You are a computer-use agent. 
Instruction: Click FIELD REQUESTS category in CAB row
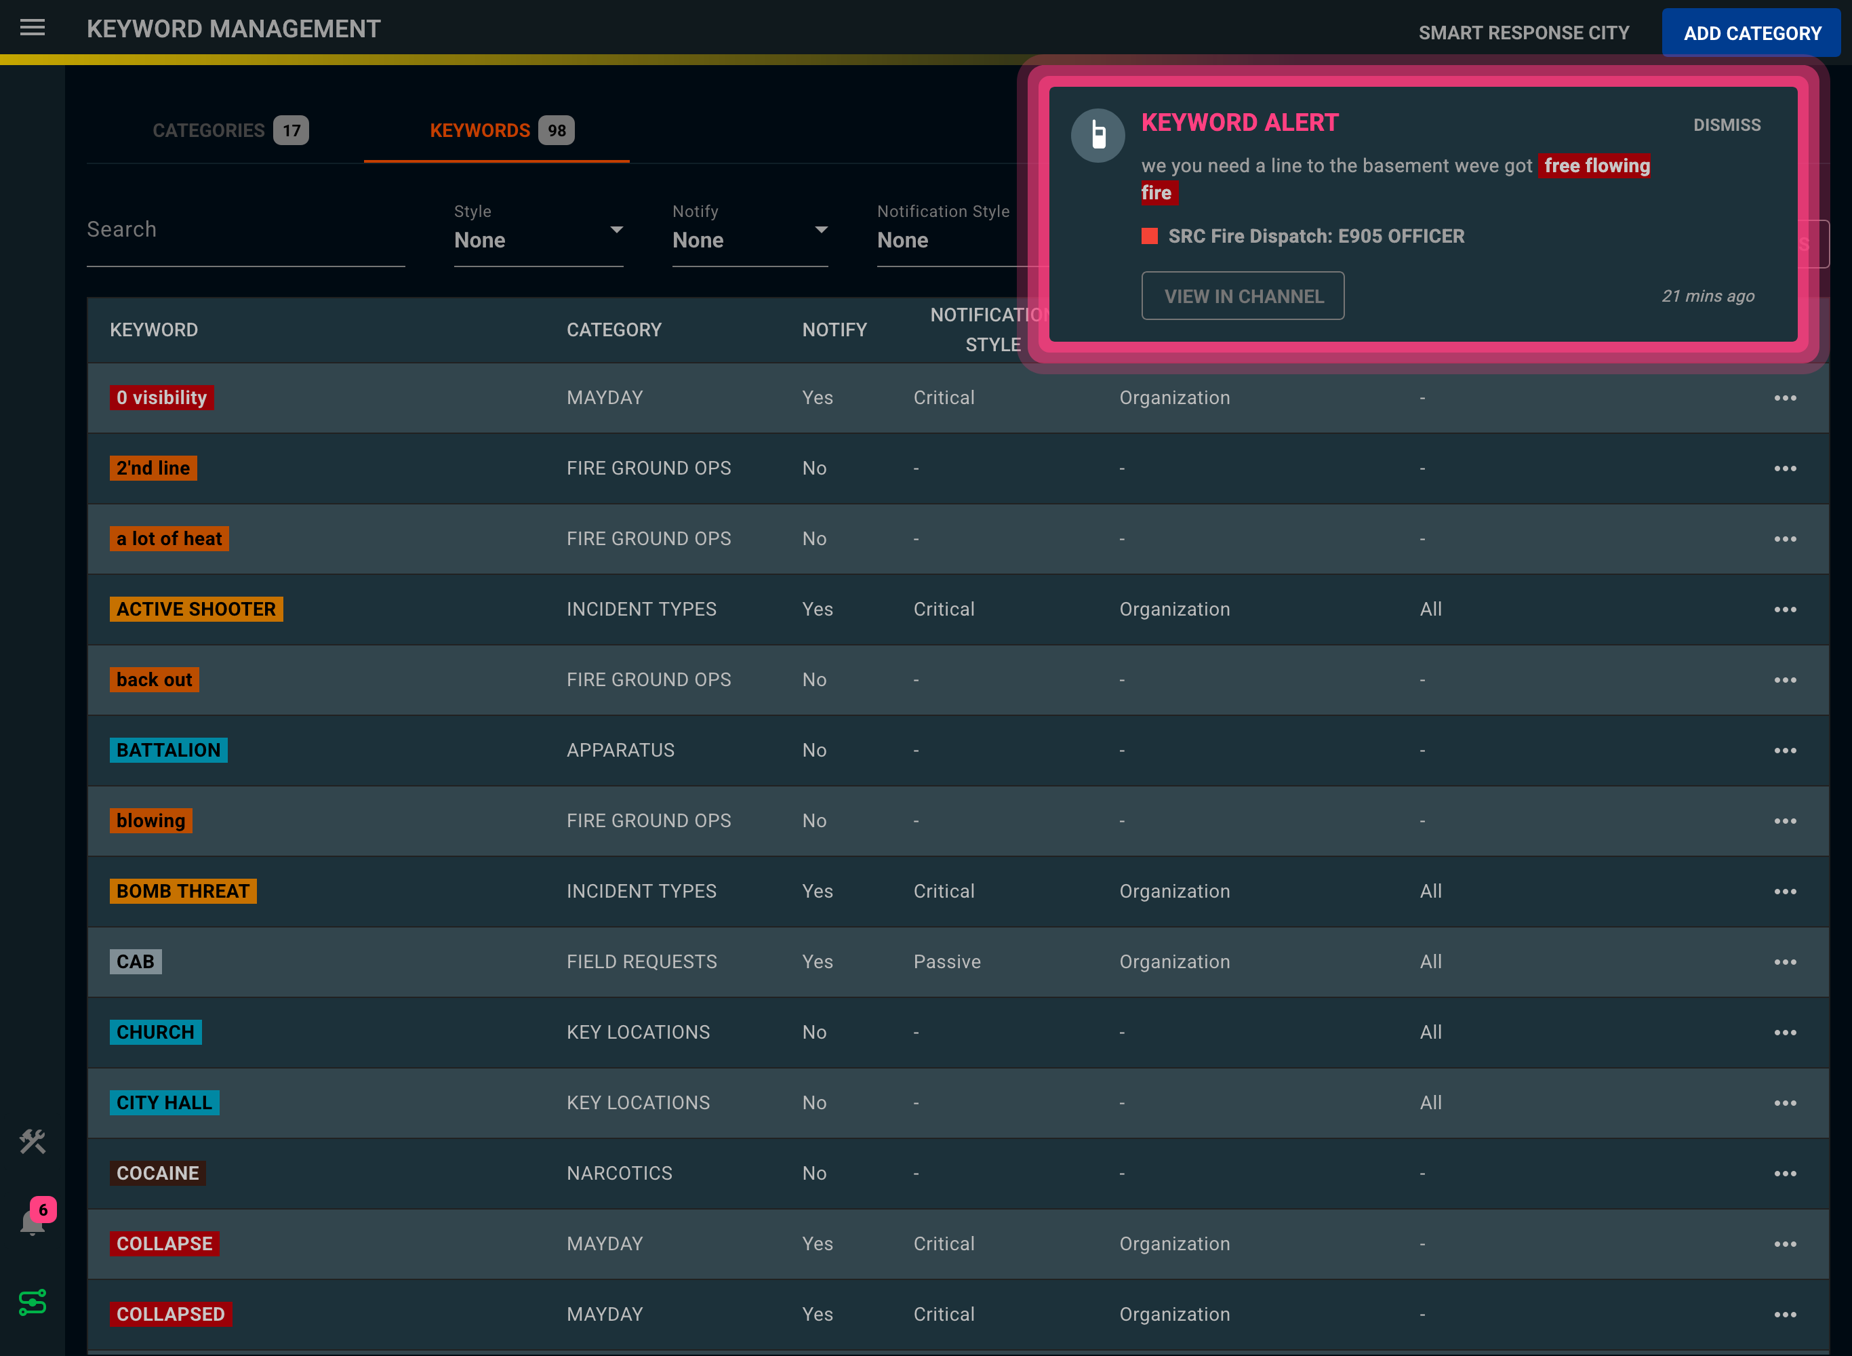pyautogui.click(x=642, y=963)
